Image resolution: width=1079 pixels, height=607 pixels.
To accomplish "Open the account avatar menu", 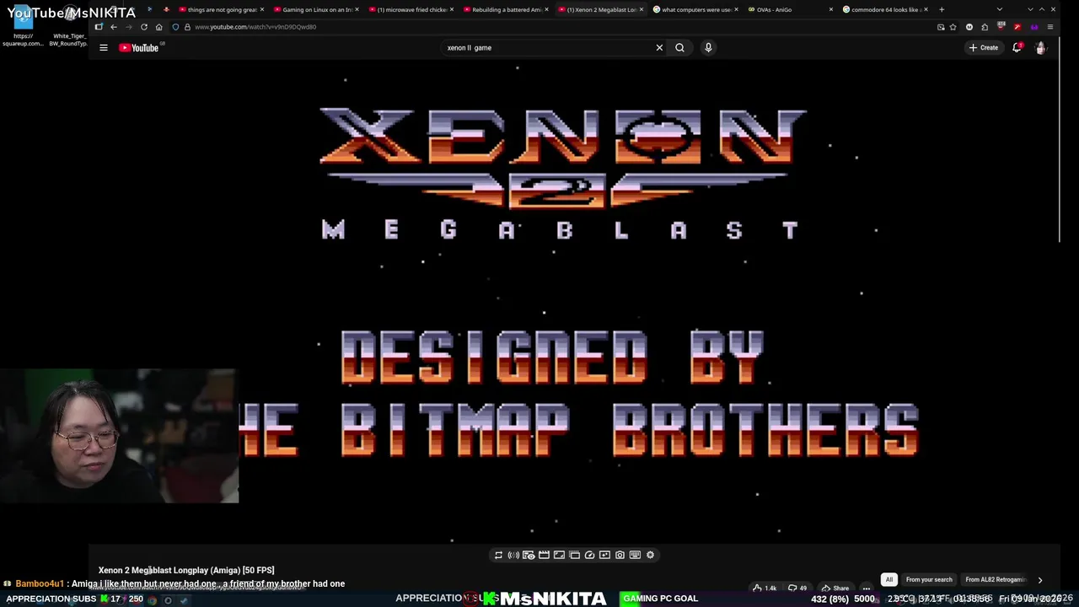I will pyautogui.click(x=1040, y=48).
